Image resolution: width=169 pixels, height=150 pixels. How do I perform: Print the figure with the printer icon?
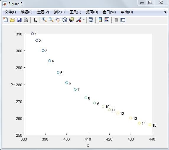(x=26, y=20)
